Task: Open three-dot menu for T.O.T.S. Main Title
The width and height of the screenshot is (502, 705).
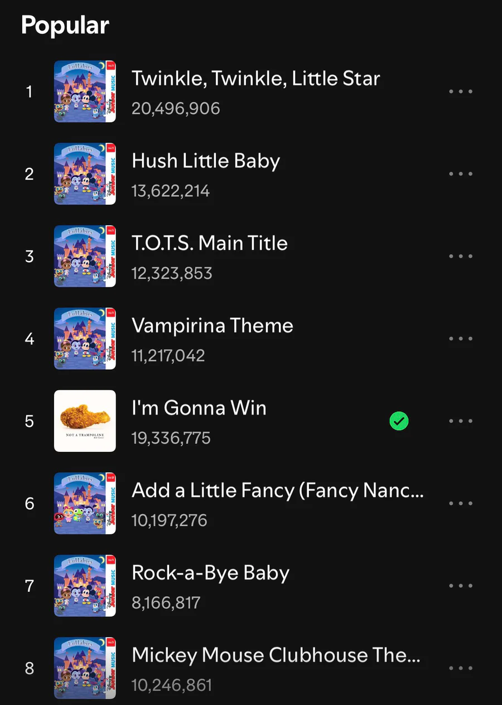Action: [x=461, y=257]
